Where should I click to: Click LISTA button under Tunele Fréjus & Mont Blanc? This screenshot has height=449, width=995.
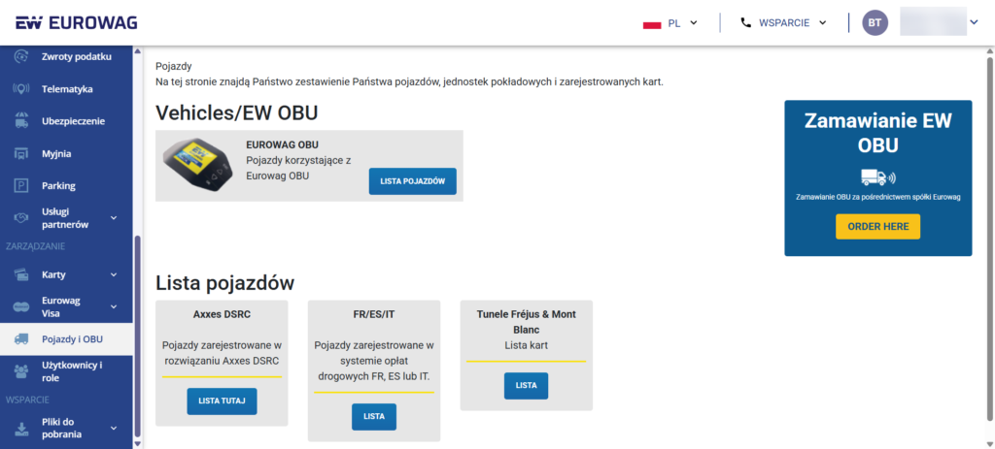526,386
